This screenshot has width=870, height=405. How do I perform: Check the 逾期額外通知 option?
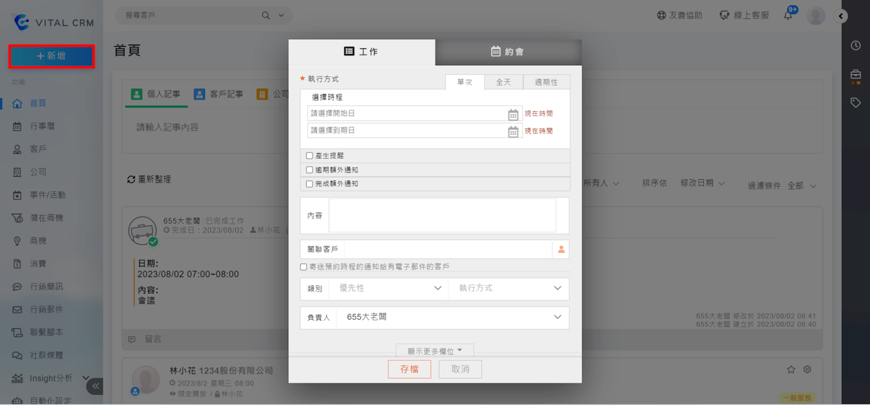[309, 170]
